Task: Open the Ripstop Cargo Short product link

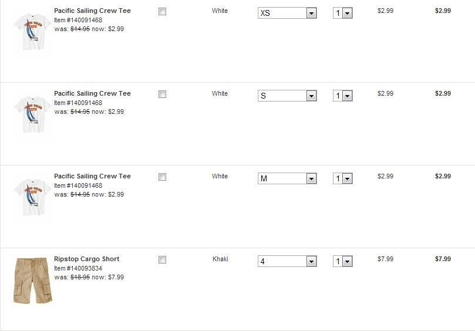Action: pos(86,259)
